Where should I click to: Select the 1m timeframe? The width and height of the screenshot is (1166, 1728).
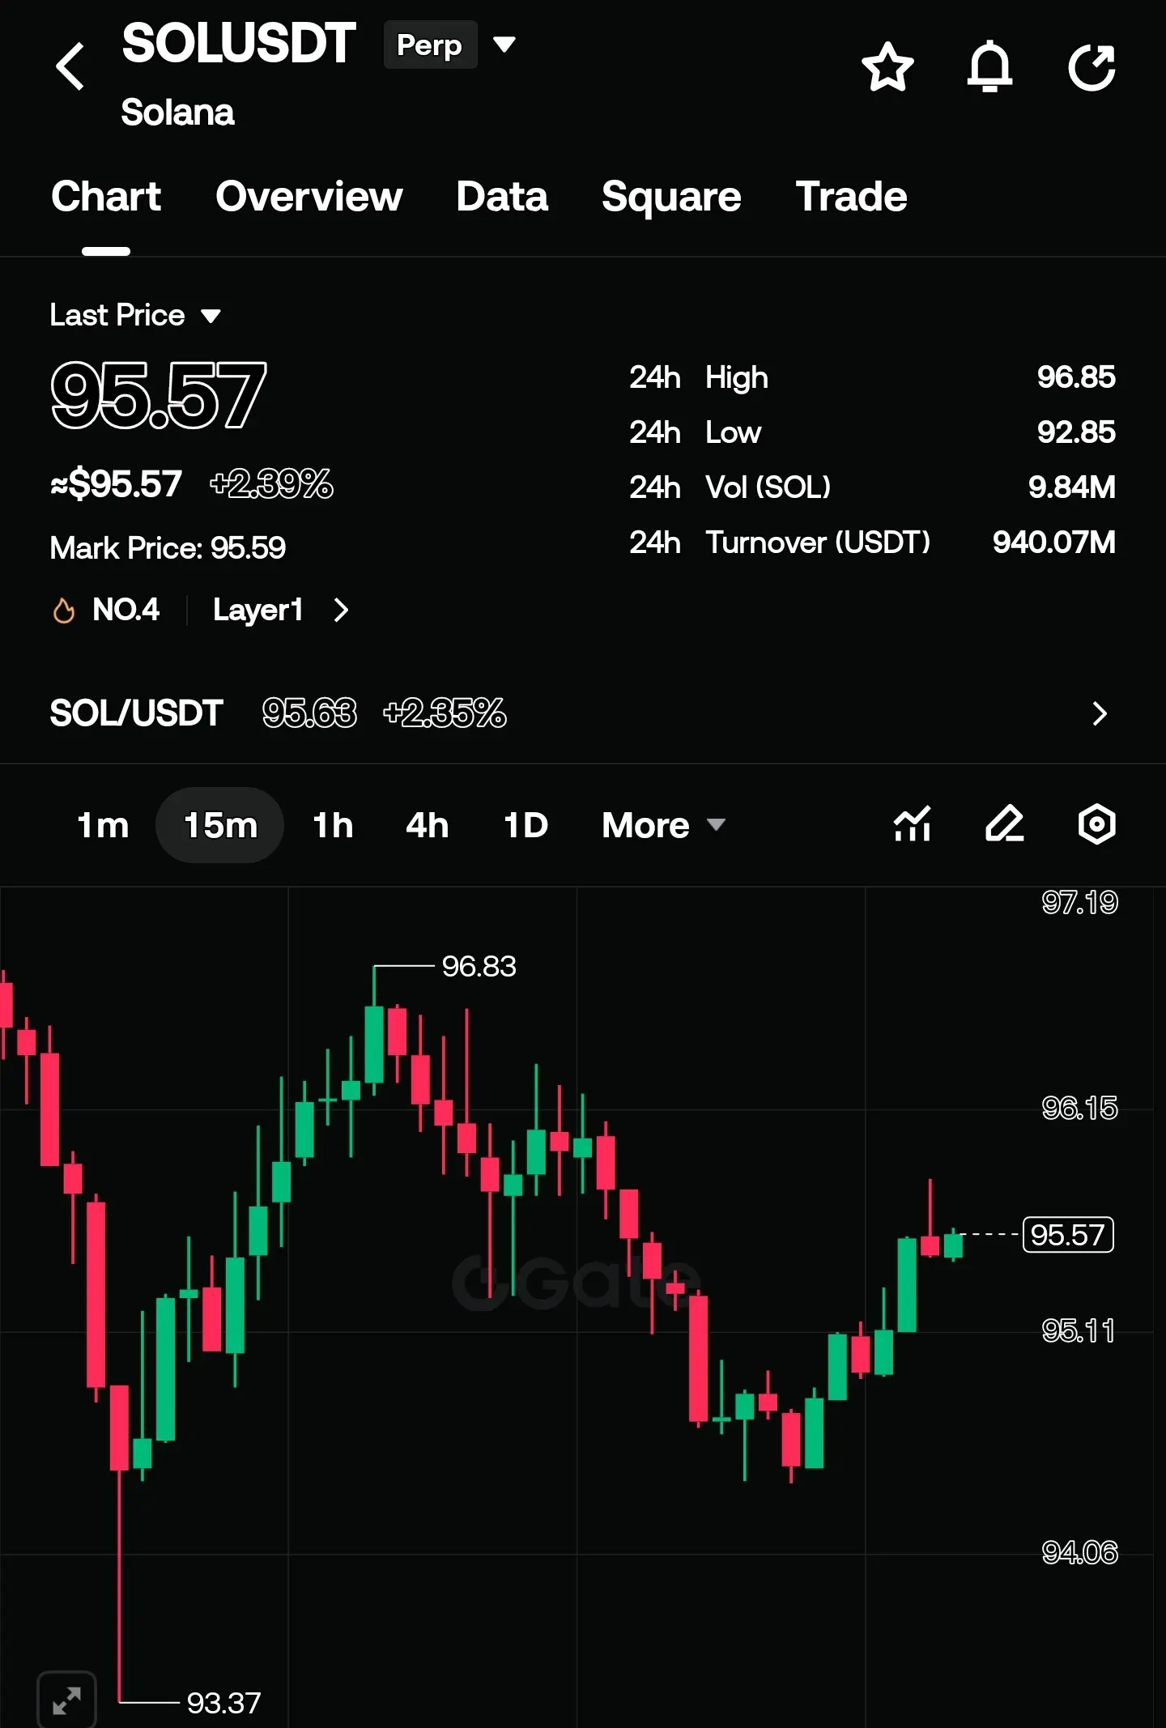103,825
